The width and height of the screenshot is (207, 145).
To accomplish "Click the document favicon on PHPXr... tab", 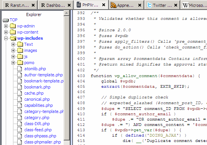I will 79,5.
